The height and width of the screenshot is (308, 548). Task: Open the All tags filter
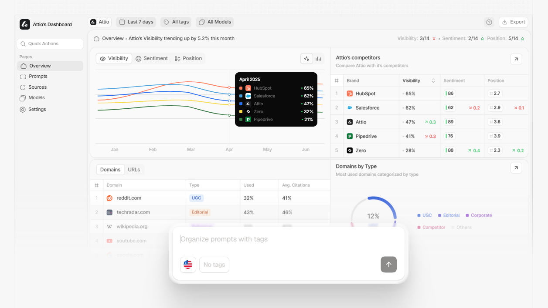[176, 22]
